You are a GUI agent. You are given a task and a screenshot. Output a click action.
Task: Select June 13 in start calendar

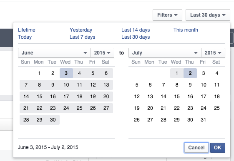point(106,85)
